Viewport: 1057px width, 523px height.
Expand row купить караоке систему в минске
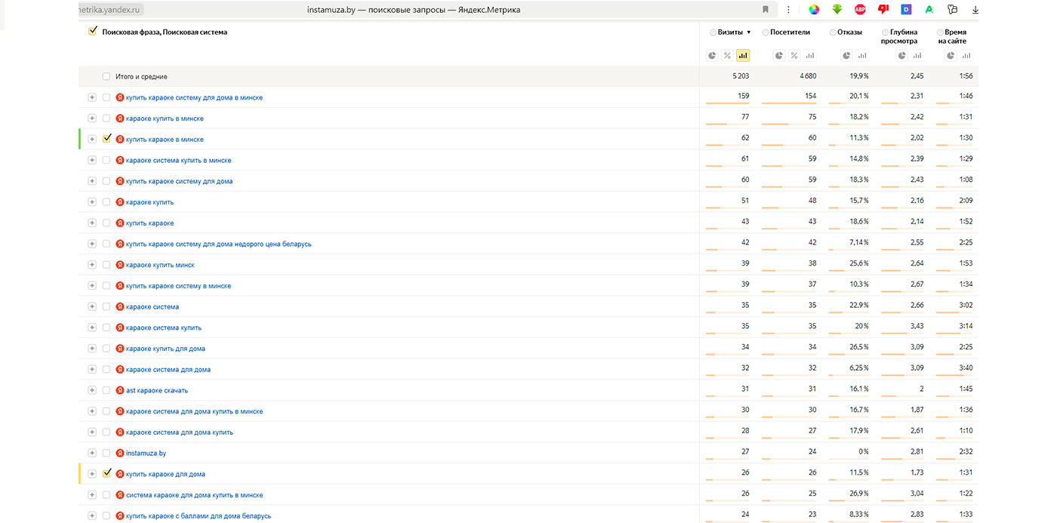point(92,286)
